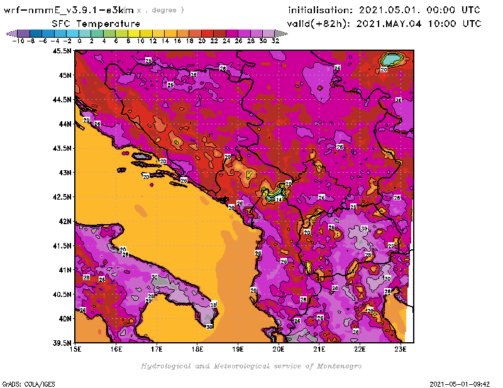Click the '43N' latitude label

[65, 173]
